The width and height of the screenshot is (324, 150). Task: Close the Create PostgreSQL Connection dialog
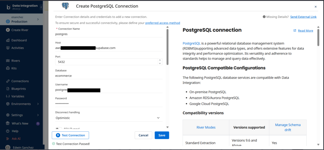coord(315,7)
